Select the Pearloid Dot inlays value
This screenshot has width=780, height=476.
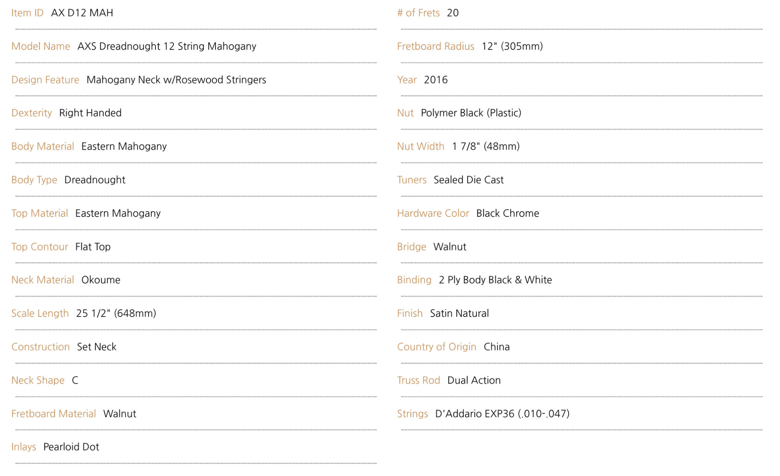click(x=71, y=447)
